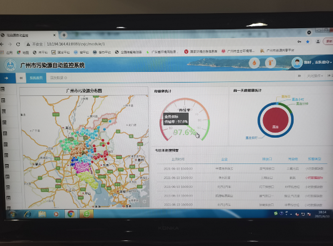Click the first icon in left sidebar
This screenshot has height=246, width=333.
2,89
